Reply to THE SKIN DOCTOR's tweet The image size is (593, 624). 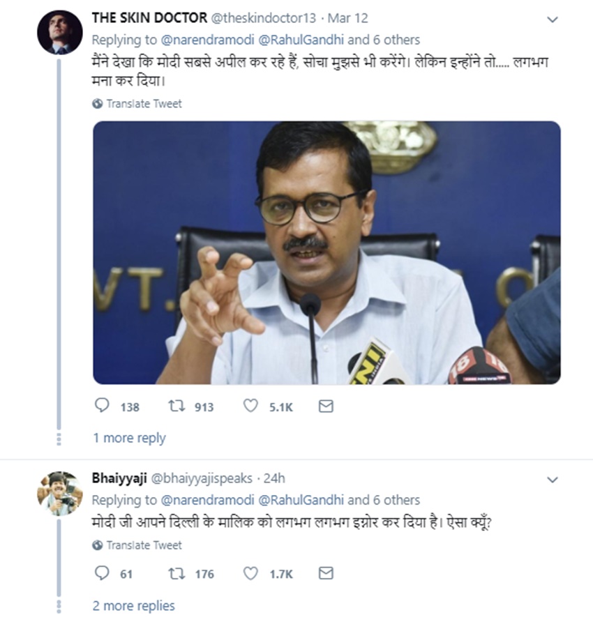click(x=102, y=406)
